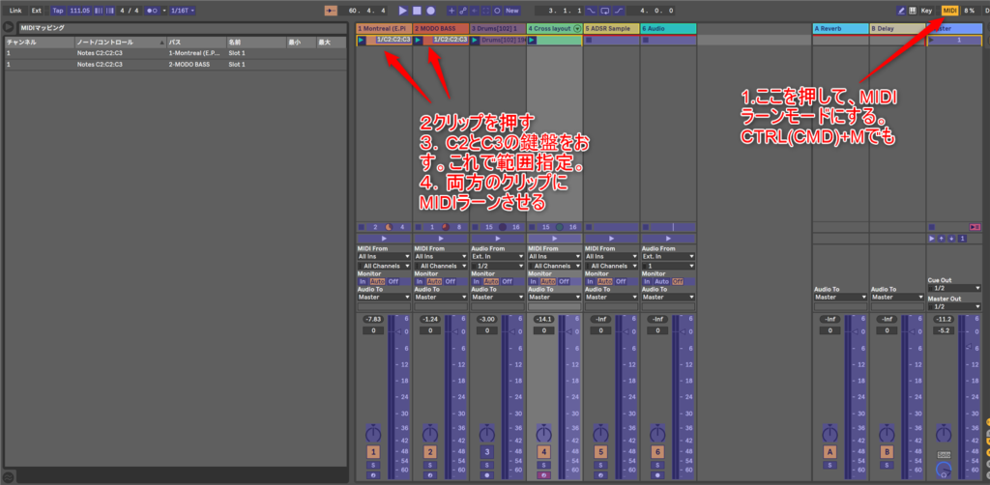Click the transport Stop button

[417, 10]
